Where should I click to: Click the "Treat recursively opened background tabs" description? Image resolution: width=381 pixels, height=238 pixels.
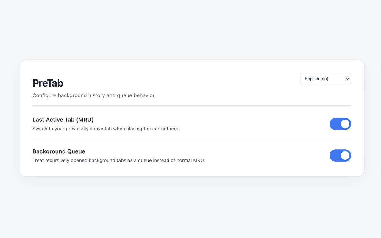[x=118, y=161]
